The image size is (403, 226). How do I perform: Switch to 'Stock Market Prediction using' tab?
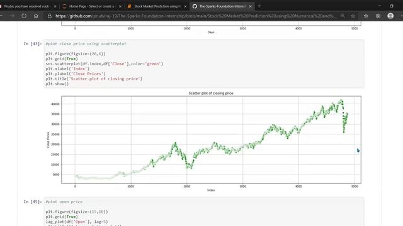point(157,6)
